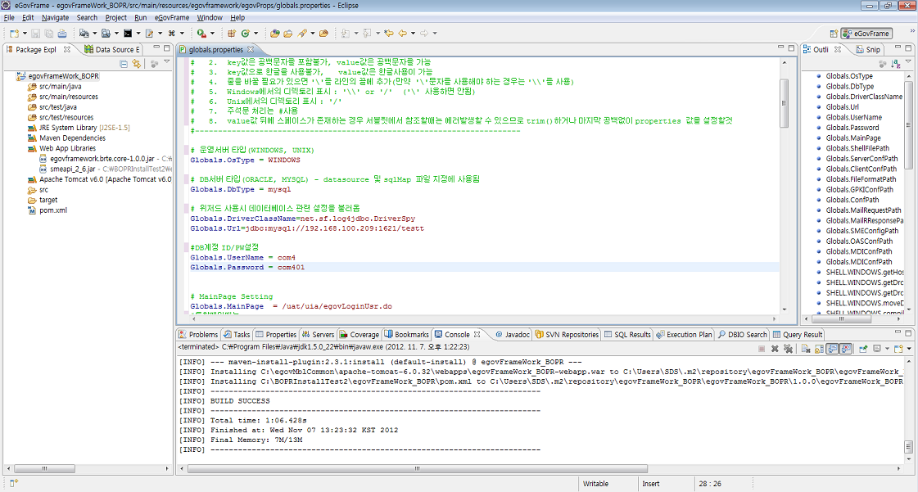Click the Save toolbar icon

pos(35,34)
